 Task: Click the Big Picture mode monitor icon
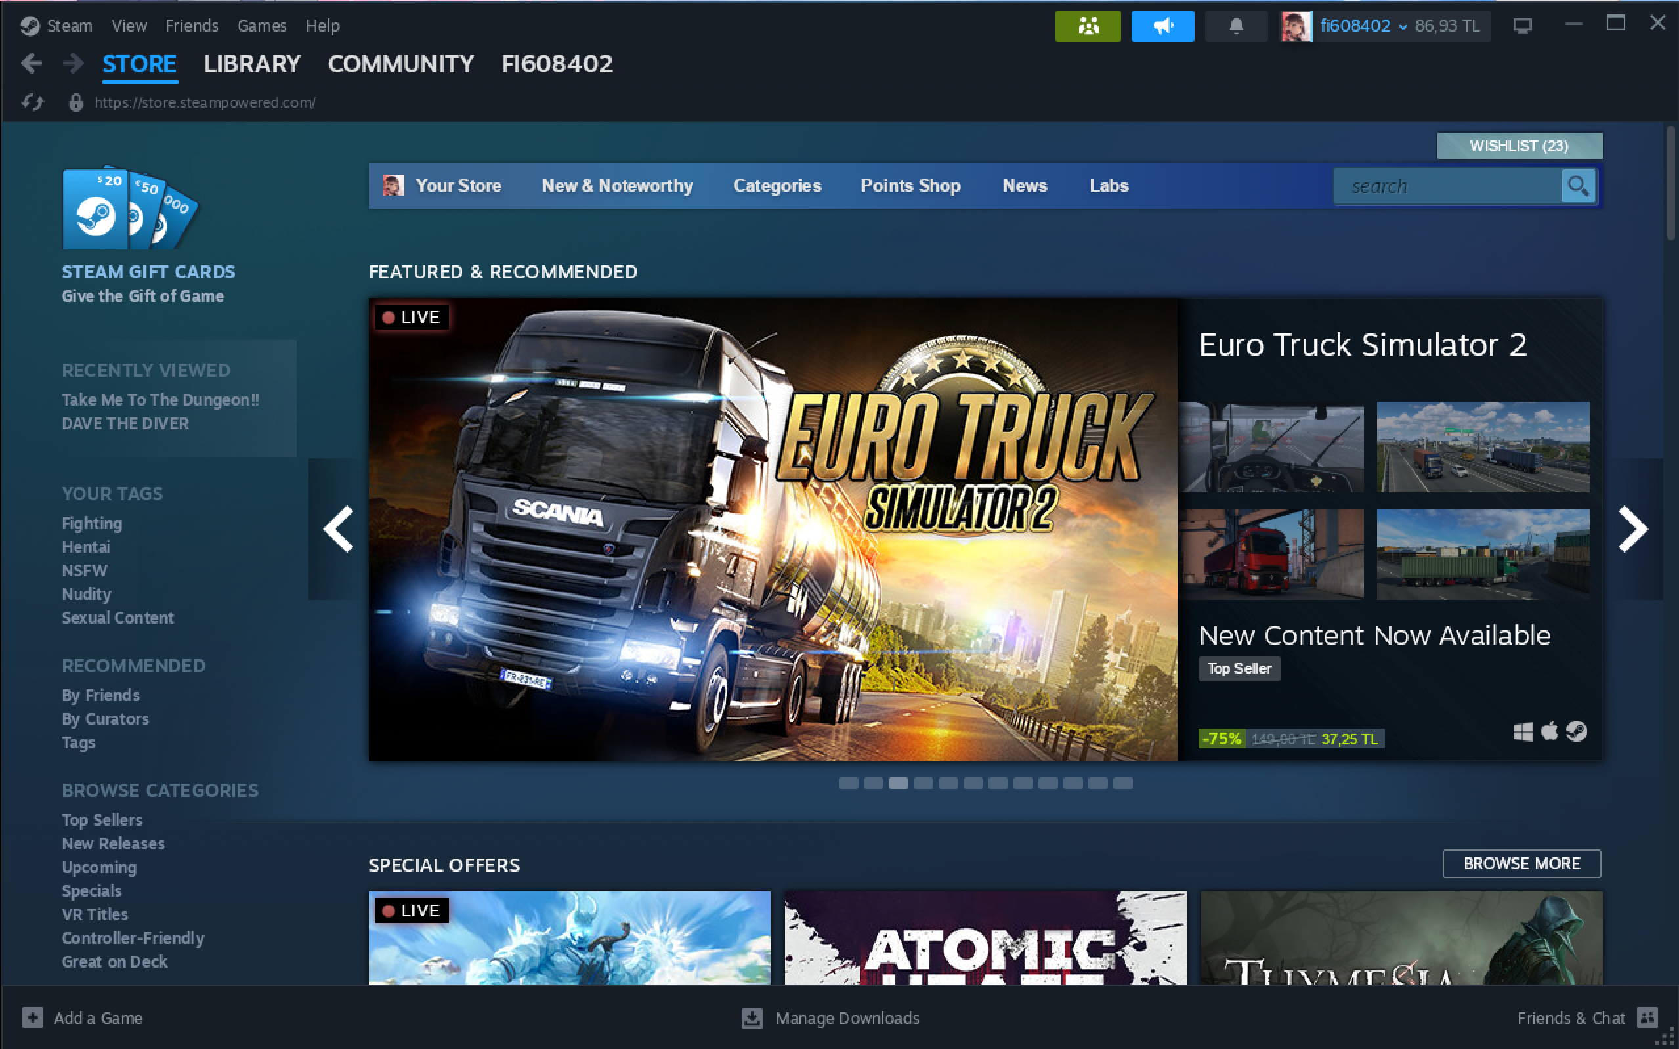(x=1522, y=26)
